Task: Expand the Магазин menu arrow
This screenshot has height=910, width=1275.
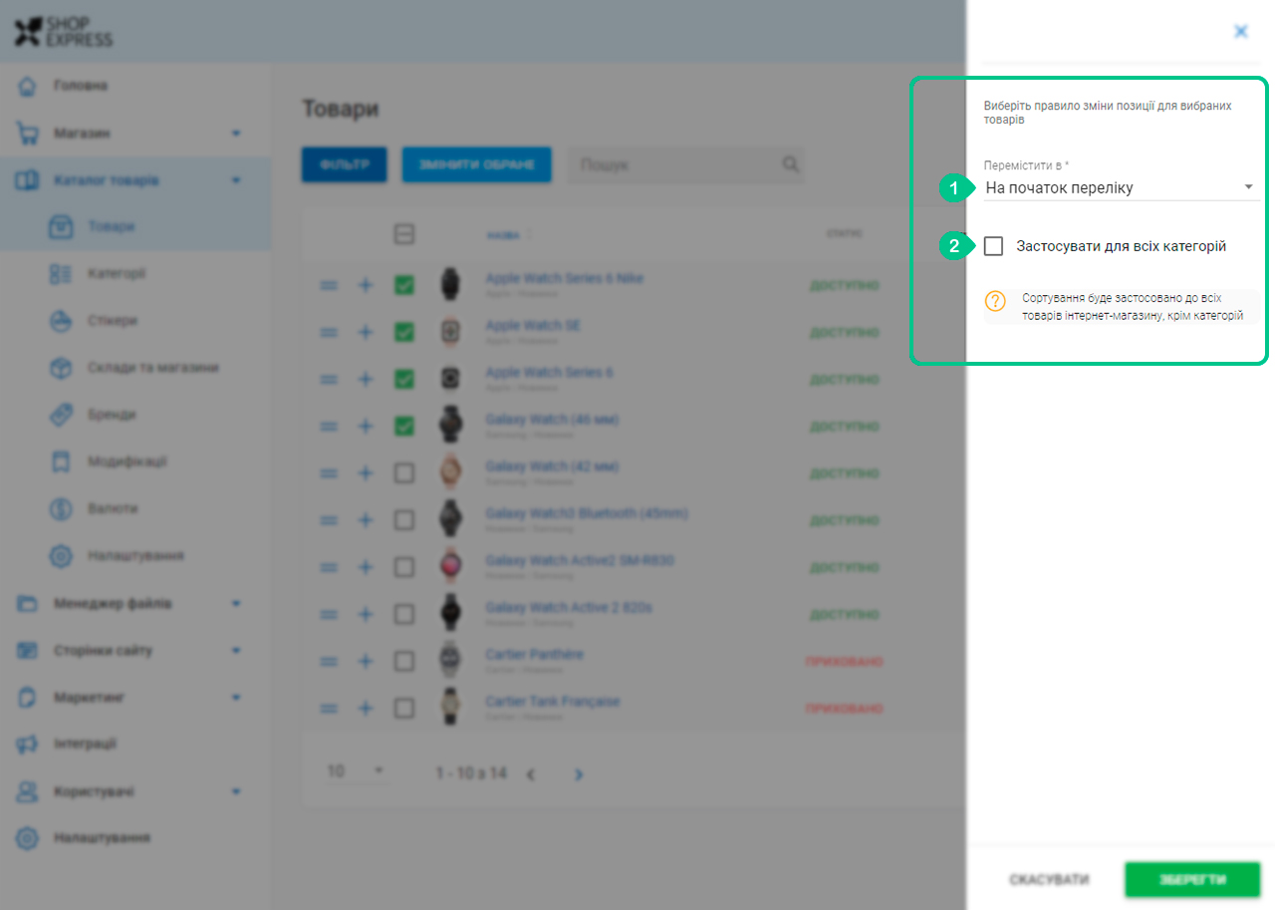Action: pos(236,133)
